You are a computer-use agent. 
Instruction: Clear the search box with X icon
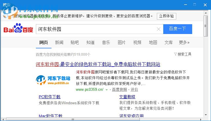point(159,29)
